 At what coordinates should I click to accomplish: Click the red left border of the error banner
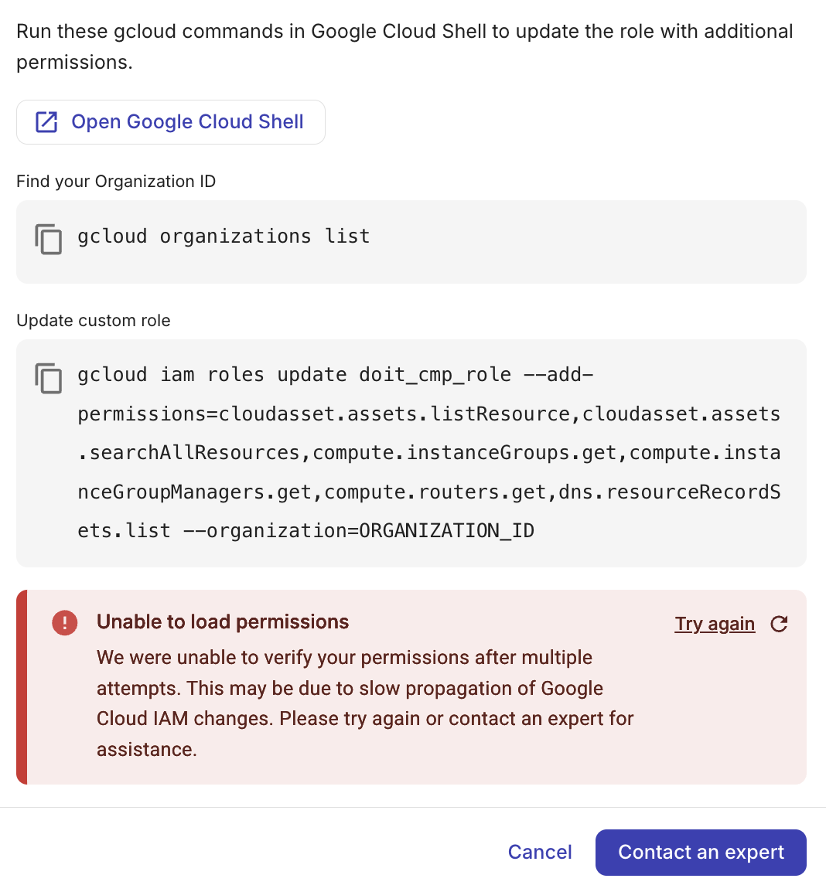21,687
